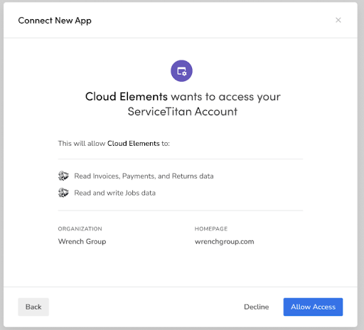Click the icon beside Jobs data permission

(x=63, y=193)
